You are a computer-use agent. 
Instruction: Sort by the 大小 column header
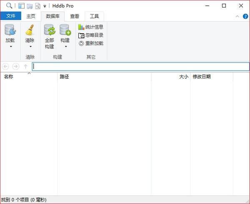click(x=171, y=77)
